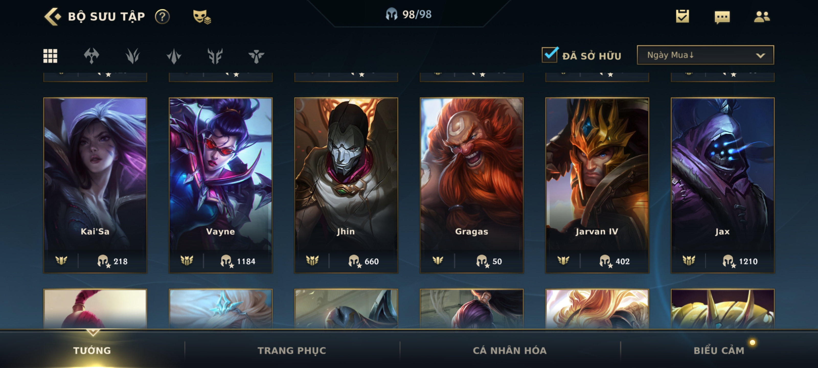The height and width of the screenshot is (368, 818).
Task: Open the chat bubble icon
Action: 722,17
